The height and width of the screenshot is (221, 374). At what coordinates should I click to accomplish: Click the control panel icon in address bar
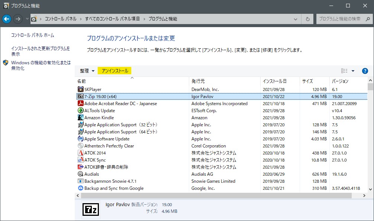pyautogui.click(x=34, y=19)
